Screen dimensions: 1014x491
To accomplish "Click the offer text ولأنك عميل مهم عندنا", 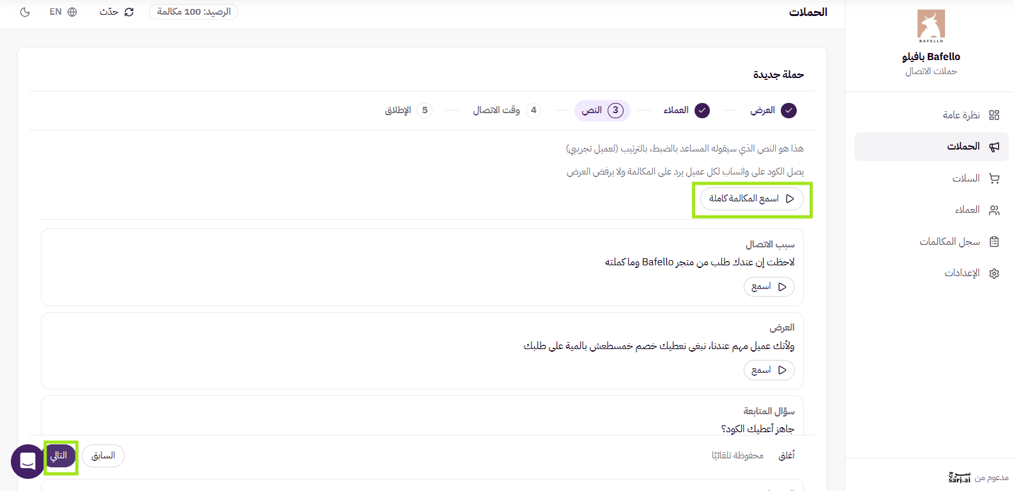I will point(659,346).
